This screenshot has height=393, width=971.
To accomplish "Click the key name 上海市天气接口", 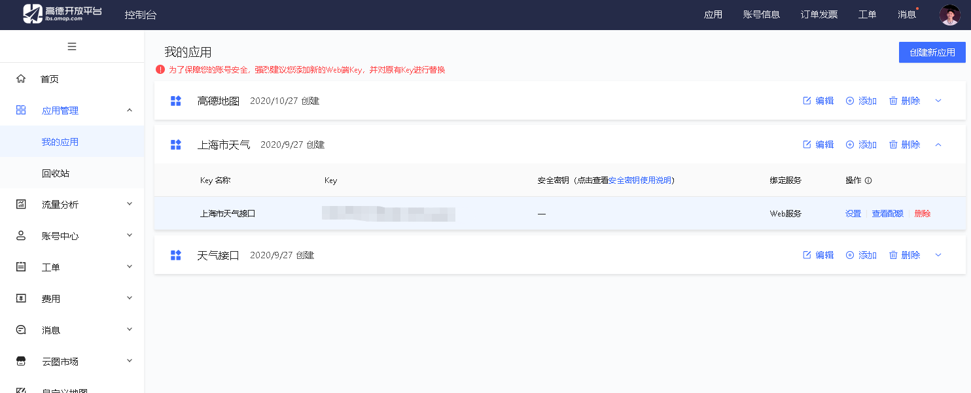I will [x=228, y=214].
